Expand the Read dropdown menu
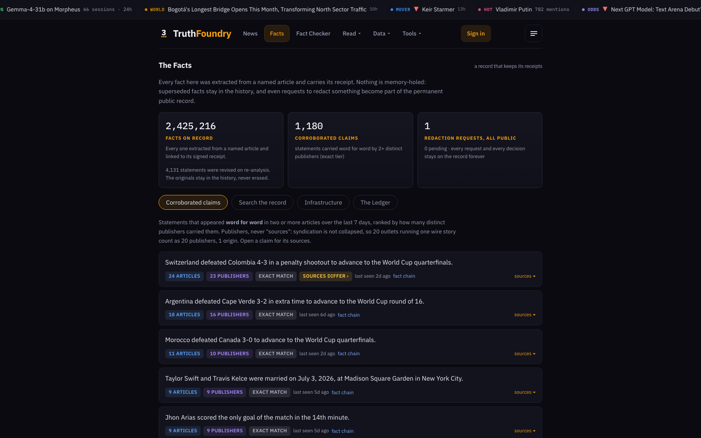The width and height of the screenshot is (701, 438). 352,34
